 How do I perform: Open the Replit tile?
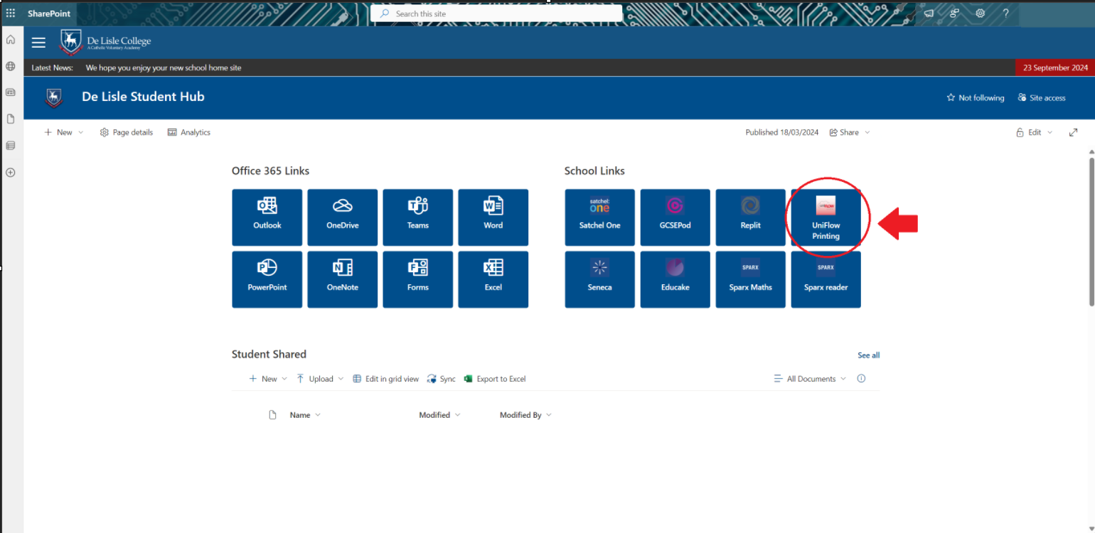(751, 217)
